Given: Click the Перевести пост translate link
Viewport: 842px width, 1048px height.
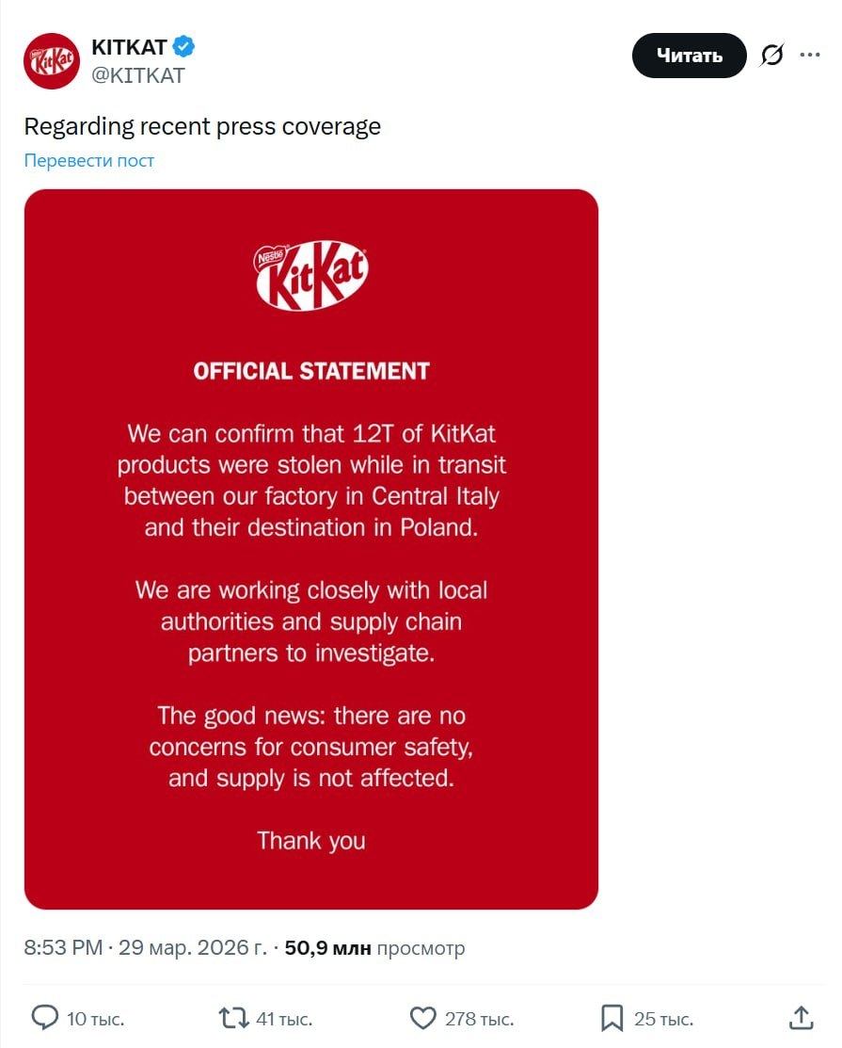Looking at the screenshot, I should 89,160.
